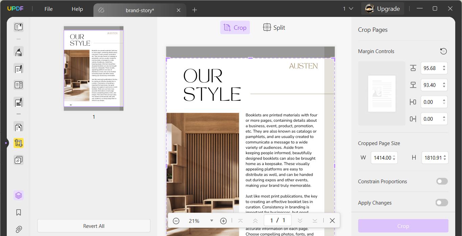Open the Attachments panel
Screen dimensions: 462x236
point(18,229)
